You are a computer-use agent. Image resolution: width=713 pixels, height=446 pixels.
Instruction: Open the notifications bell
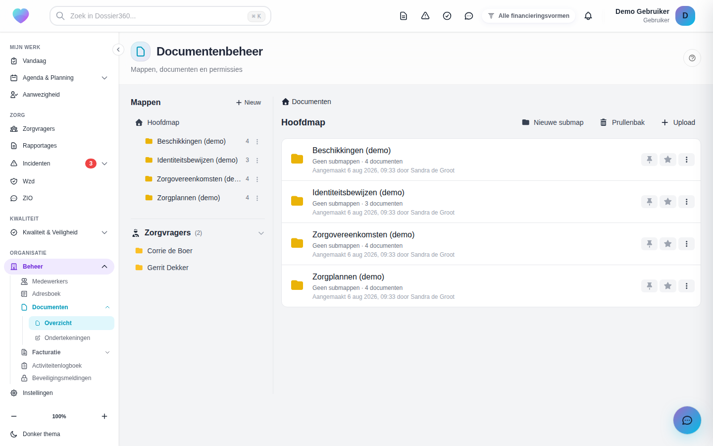pyautogui.click(x=588, y=16)
